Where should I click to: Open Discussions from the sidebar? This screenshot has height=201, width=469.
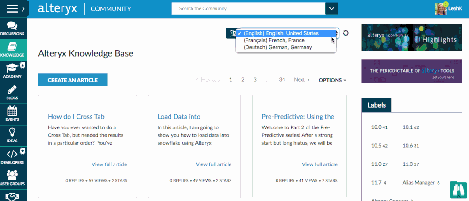tap(12, 29)
